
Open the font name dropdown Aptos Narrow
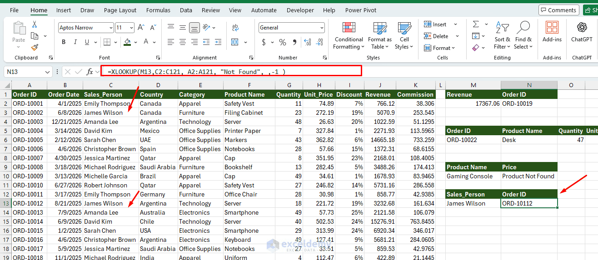click(111, 28)
